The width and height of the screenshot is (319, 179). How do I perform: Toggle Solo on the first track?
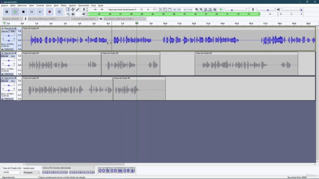pyautogui.click(x=12, y=31)
